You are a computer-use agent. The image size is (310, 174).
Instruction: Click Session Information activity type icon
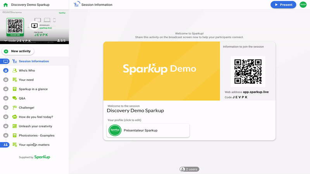click(x=15, y=61)
